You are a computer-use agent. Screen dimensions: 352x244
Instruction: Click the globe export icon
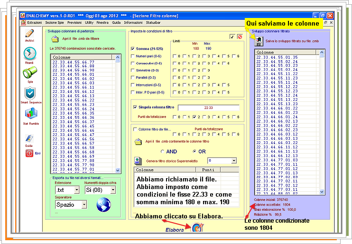coord(104,205)
